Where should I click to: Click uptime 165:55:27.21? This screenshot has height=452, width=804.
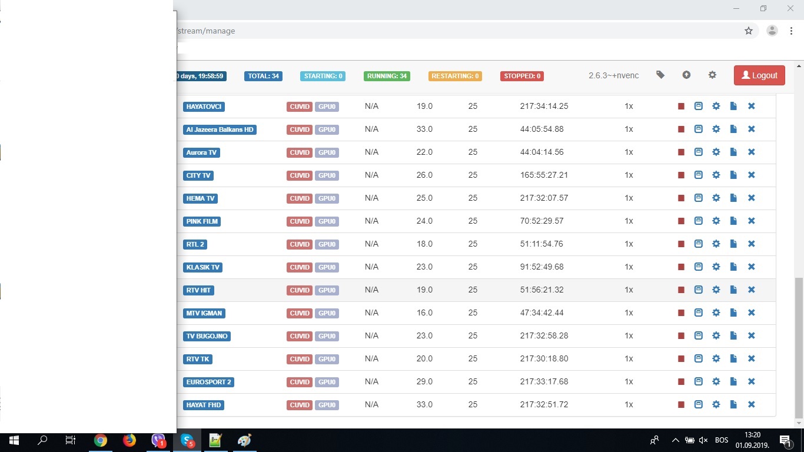pyautogui.click(x=544, y=175)
